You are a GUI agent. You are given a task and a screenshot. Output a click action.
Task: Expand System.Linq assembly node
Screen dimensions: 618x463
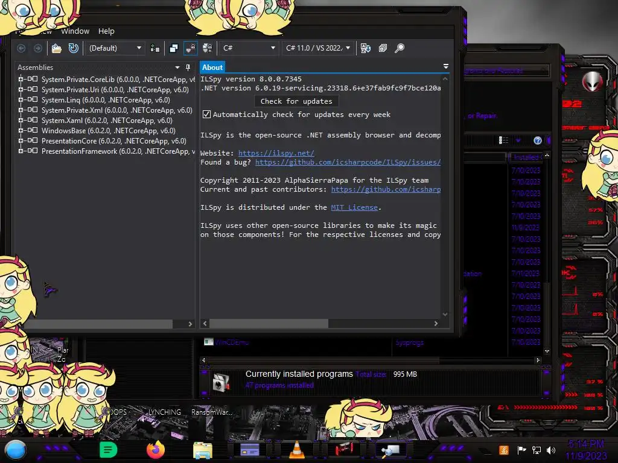point(21,99)
